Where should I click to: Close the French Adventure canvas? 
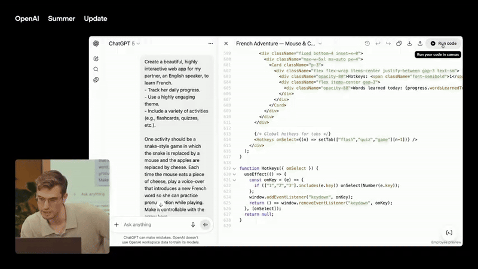(226, 44)
